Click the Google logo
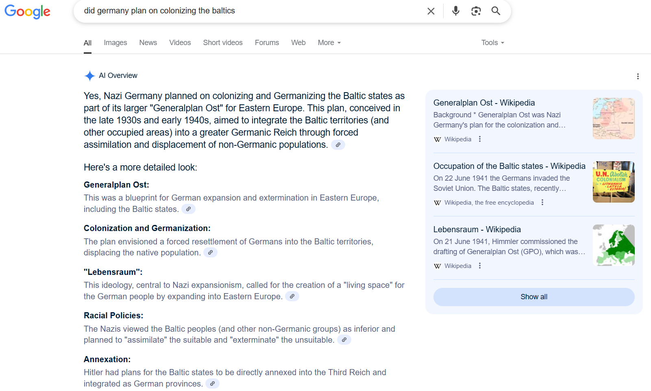The image size is (651, 391). point(27,11)
